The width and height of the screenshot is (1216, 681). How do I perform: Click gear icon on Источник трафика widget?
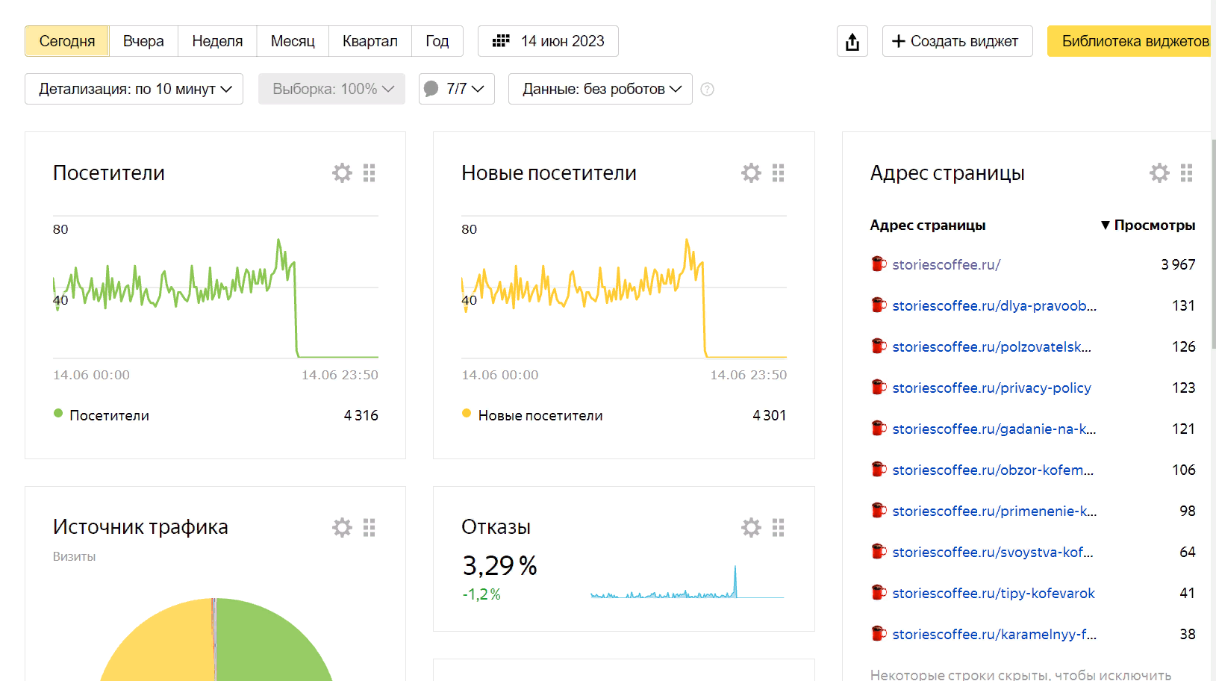(x=342, y=528)
